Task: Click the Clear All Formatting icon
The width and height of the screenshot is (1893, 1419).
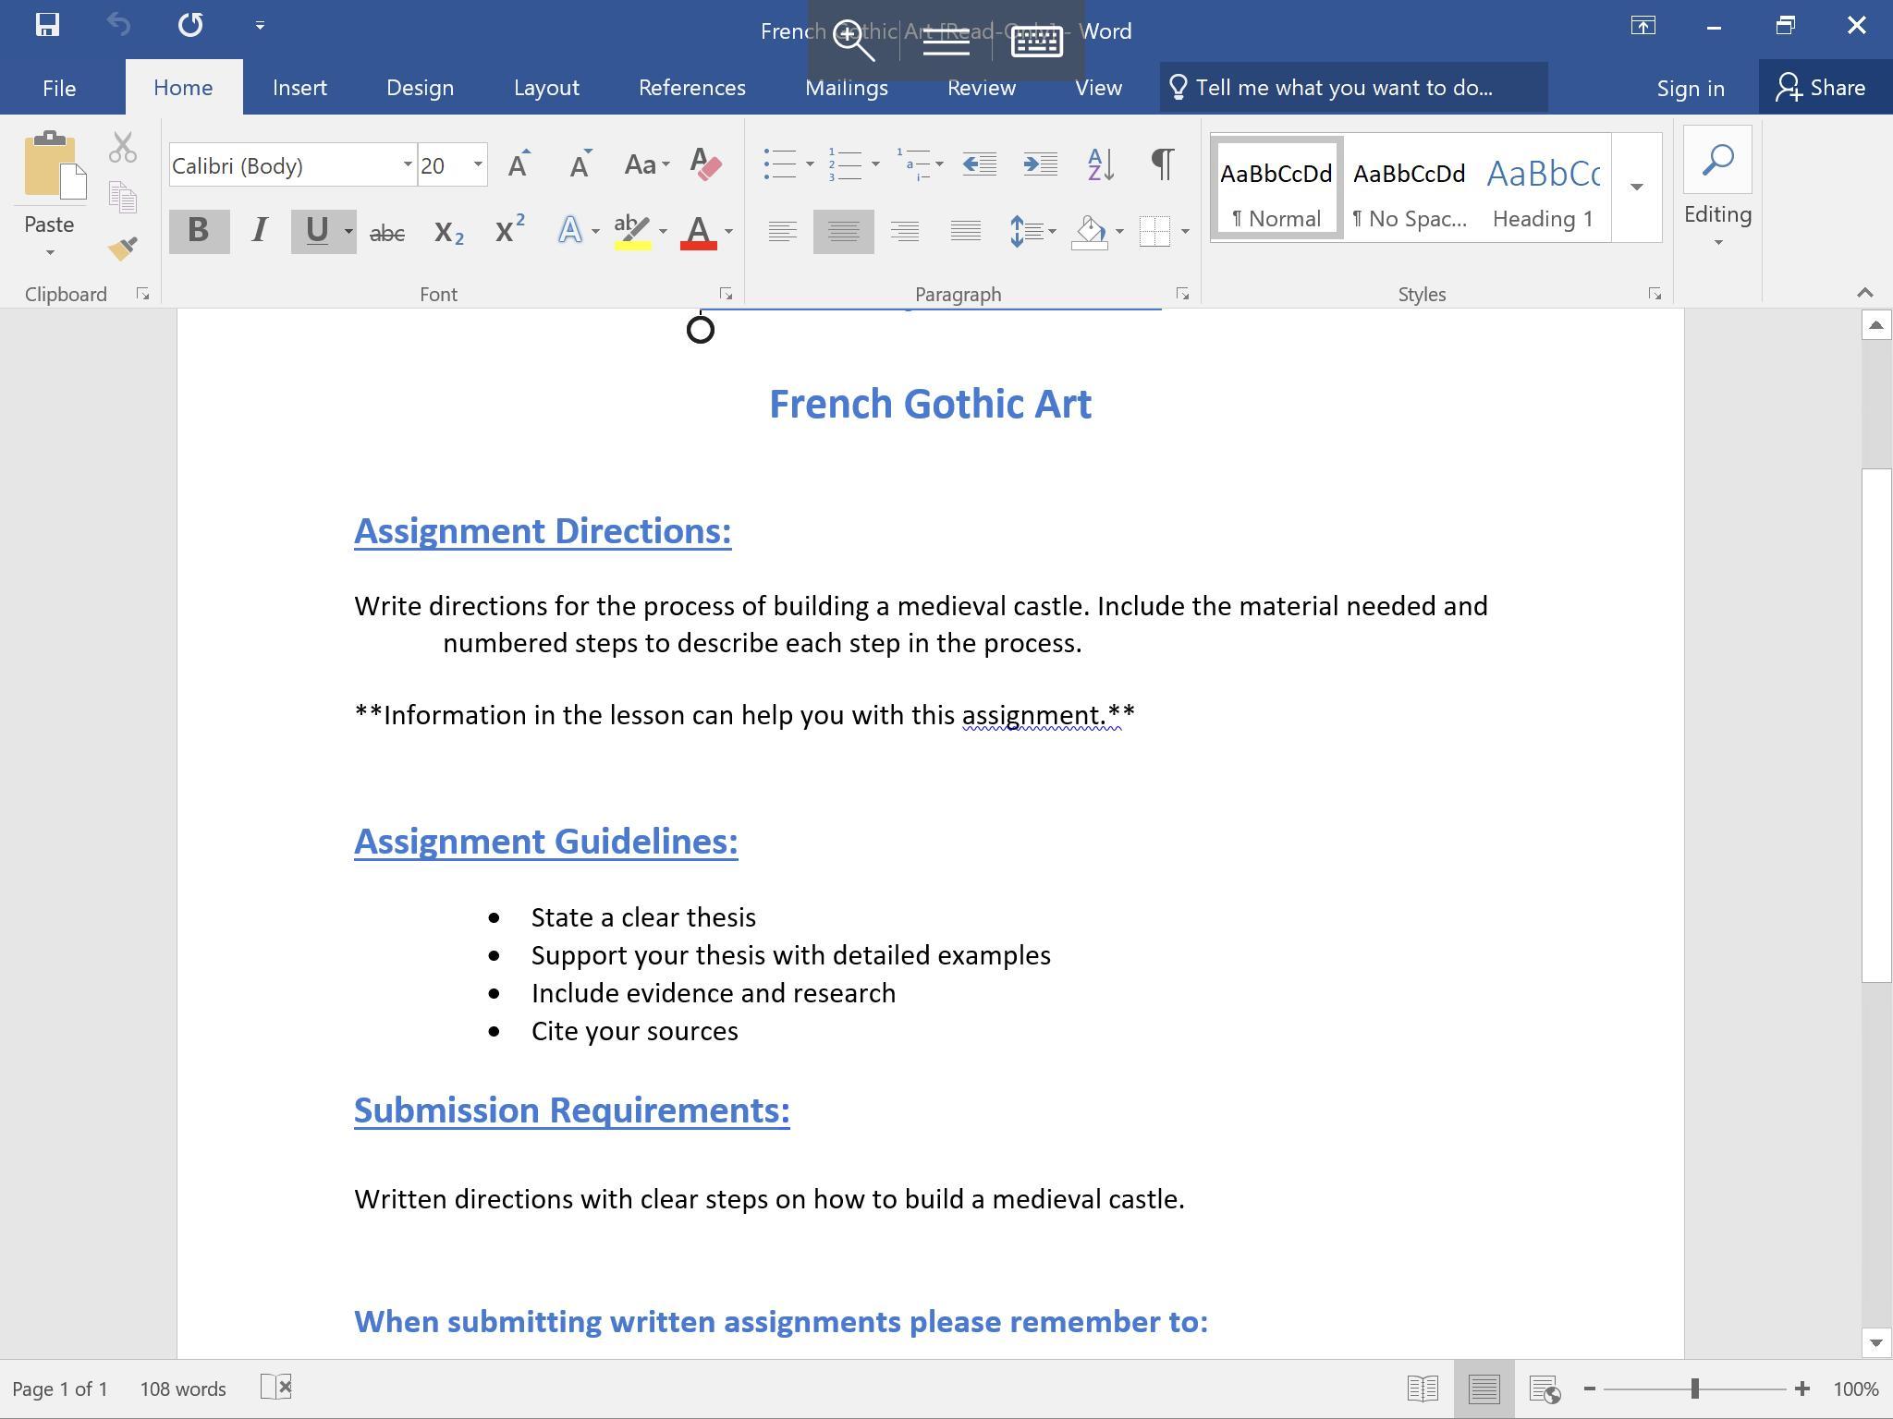Action: click(706, 165)
